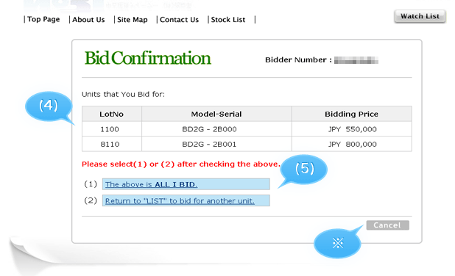Open the Stock List page

(x=228, y=20)
